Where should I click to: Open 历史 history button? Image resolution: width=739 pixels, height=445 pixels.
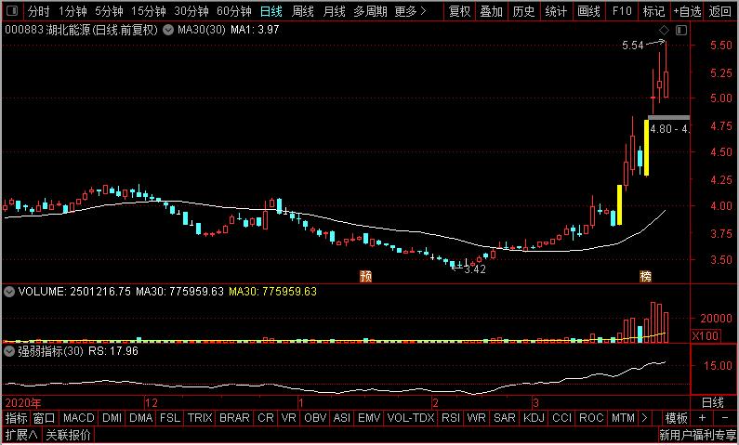(x=523, y=11)
